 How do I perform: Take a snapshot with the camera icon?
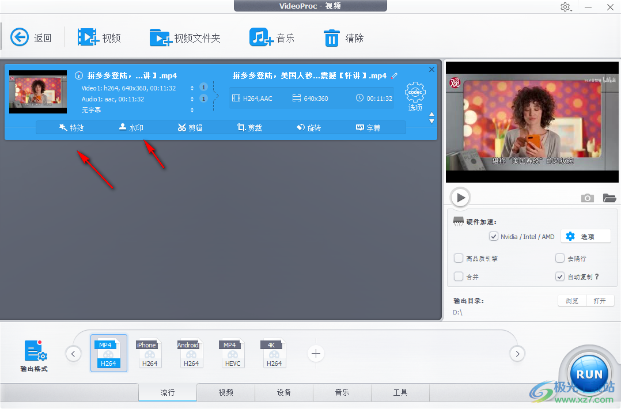587,198
